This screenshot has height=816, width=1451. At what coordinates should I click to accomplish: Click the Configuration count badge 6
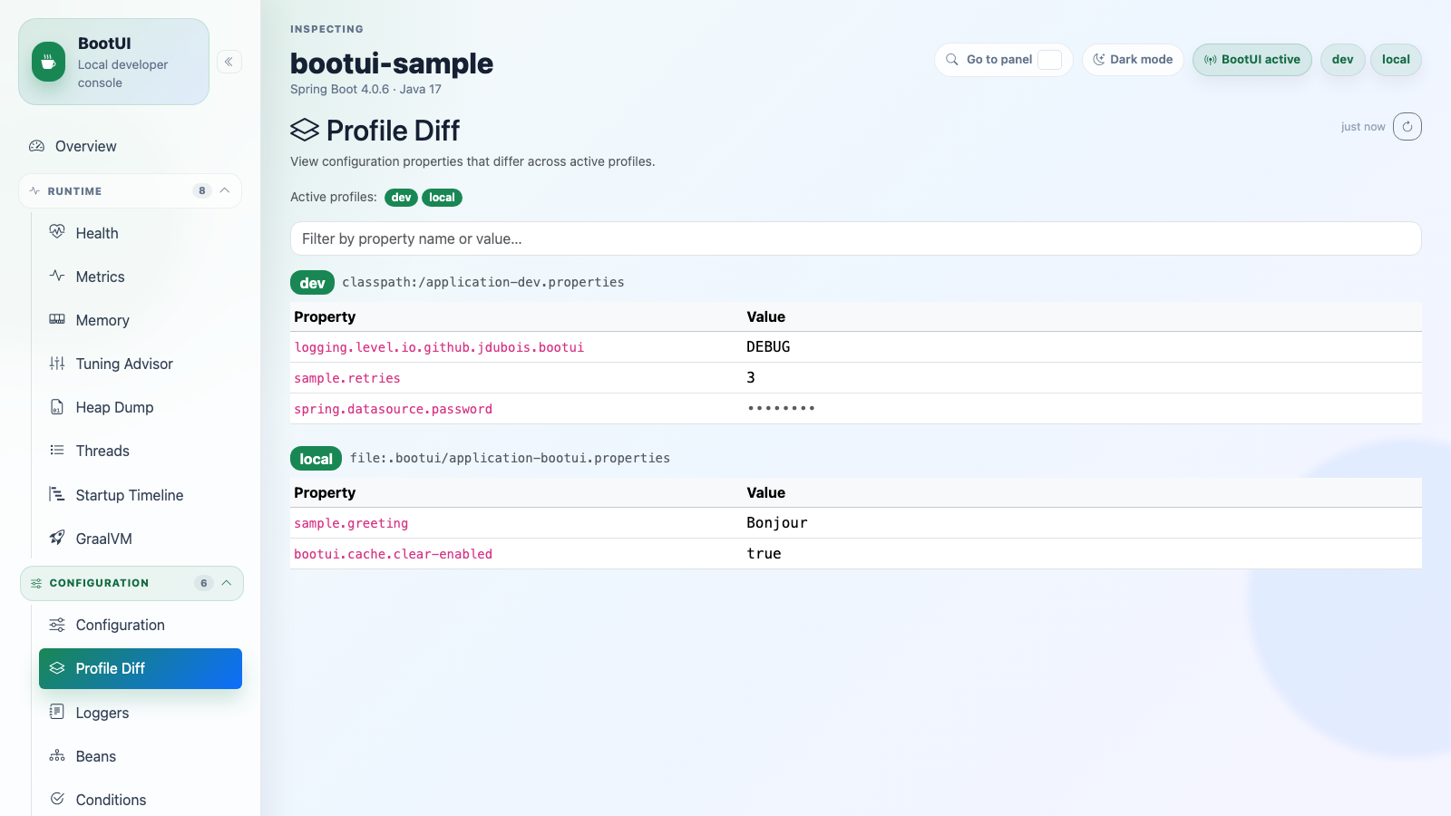point(204,583)
